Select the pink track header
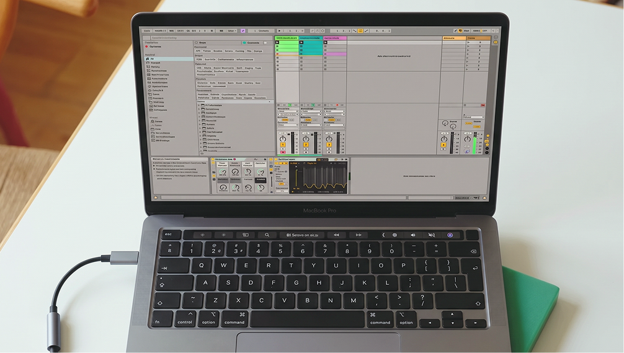The height and width of the screenshot is (353, 624). click(335, 38)
